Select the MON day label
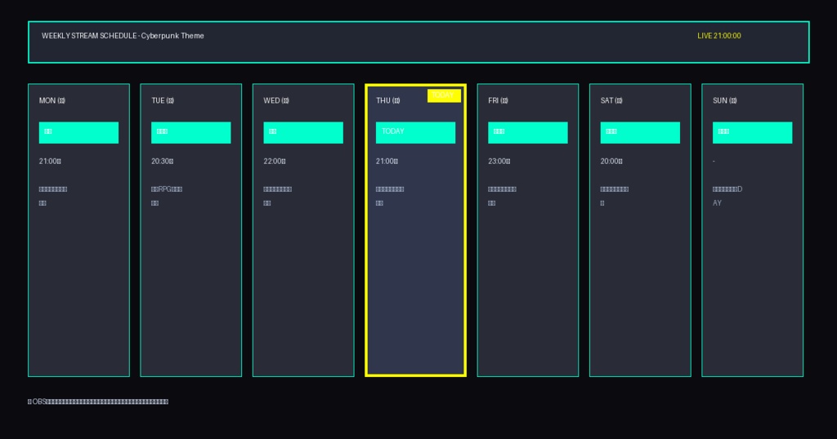This screenshot has height=439, width=837. 52,100
